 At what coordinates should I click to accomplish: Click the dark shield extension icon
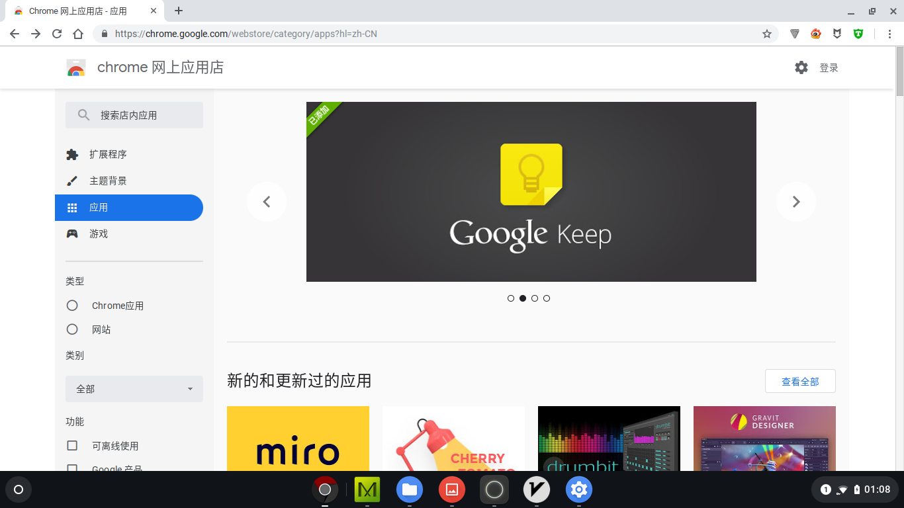837,34
